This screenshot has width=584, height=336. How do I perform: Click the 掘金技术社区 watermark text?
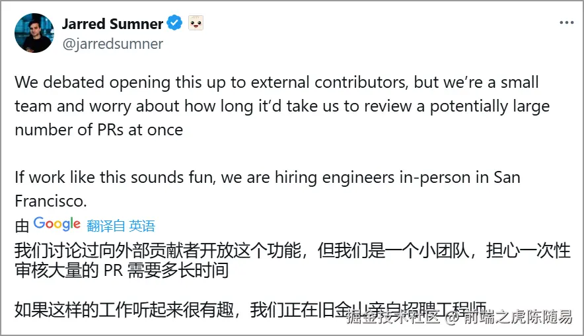click(x=393, y=318)
